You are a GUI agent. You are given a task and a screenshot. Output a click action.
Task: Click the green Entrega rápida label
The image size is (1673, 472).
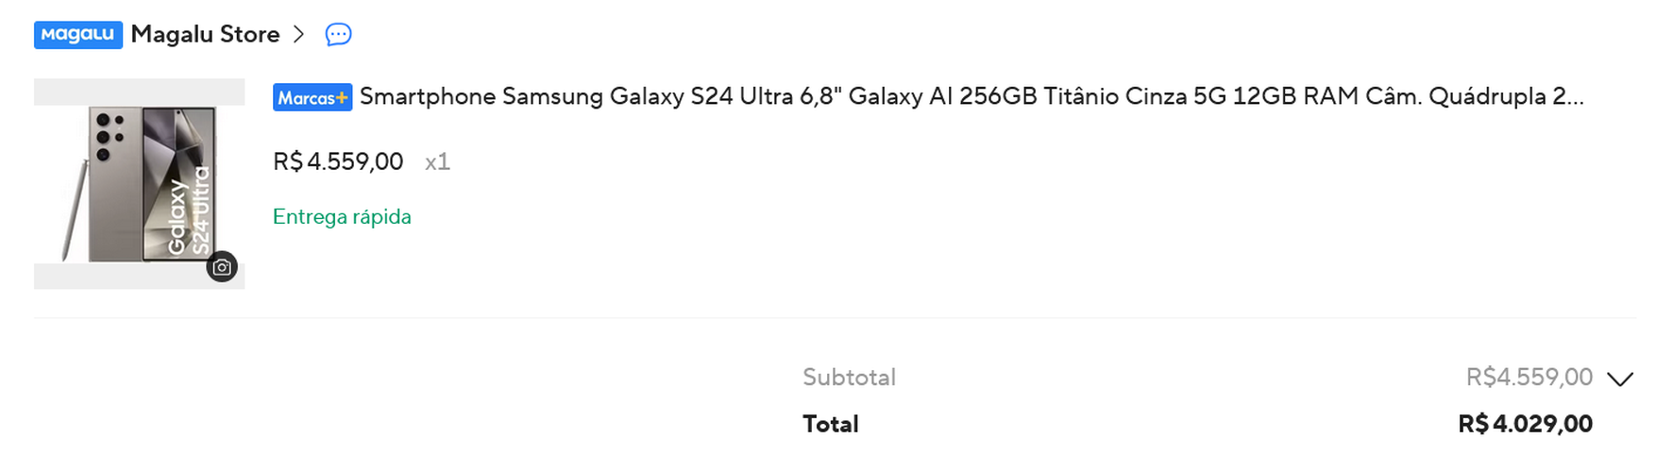click(x=342, y=216)
